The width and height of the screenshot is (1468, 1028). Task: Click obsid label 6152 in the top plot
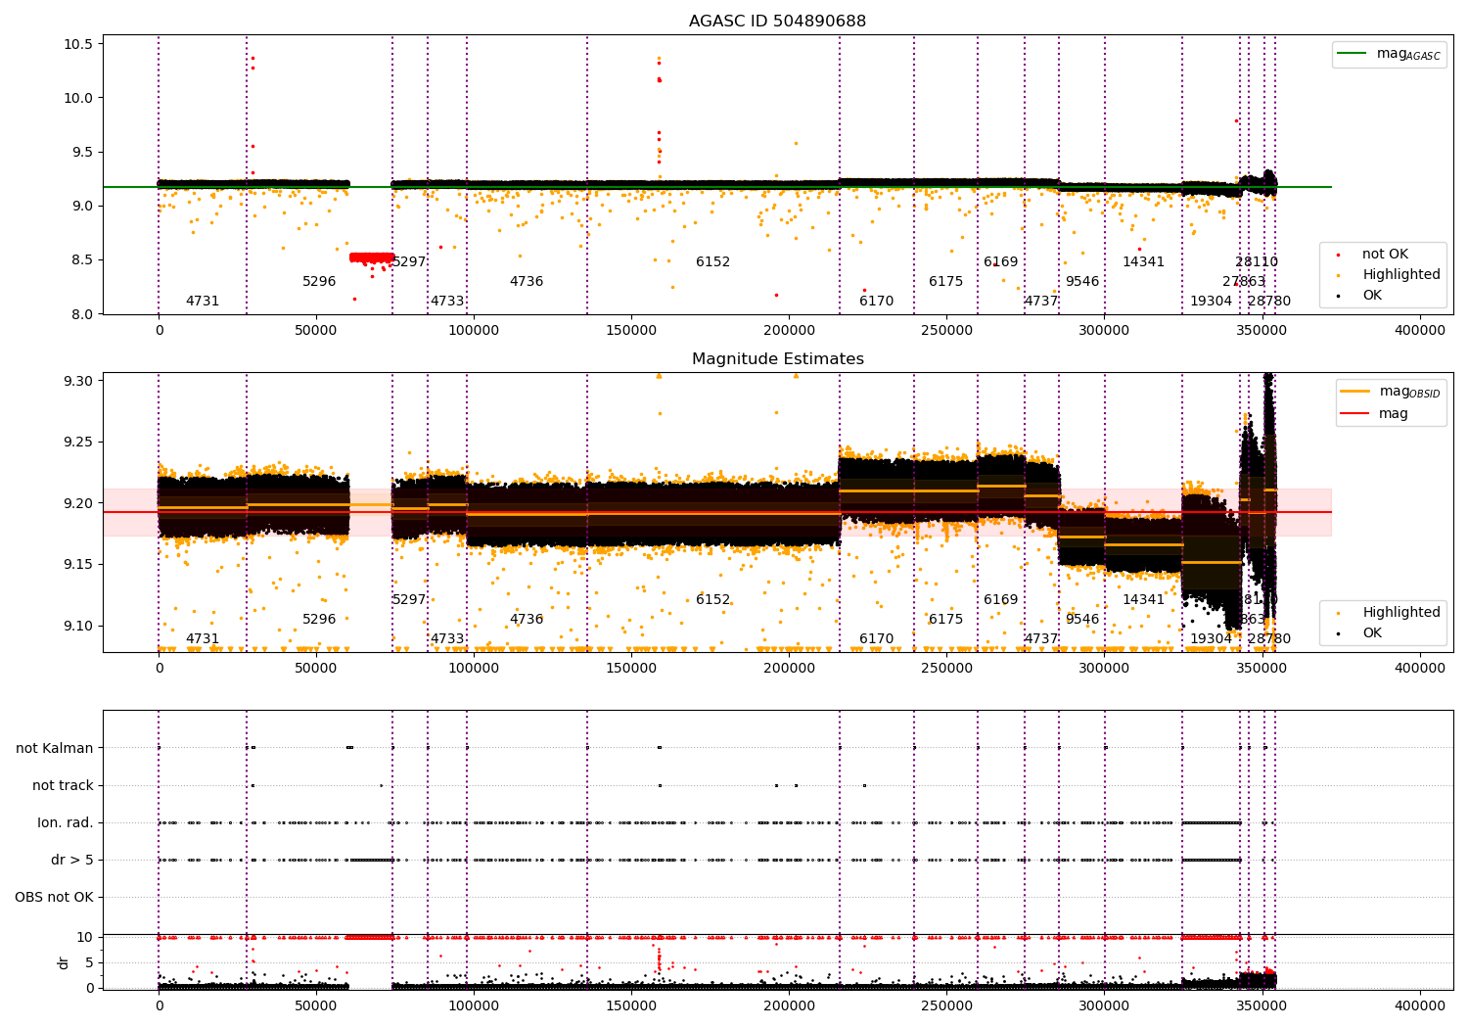(x=713, y=262)
